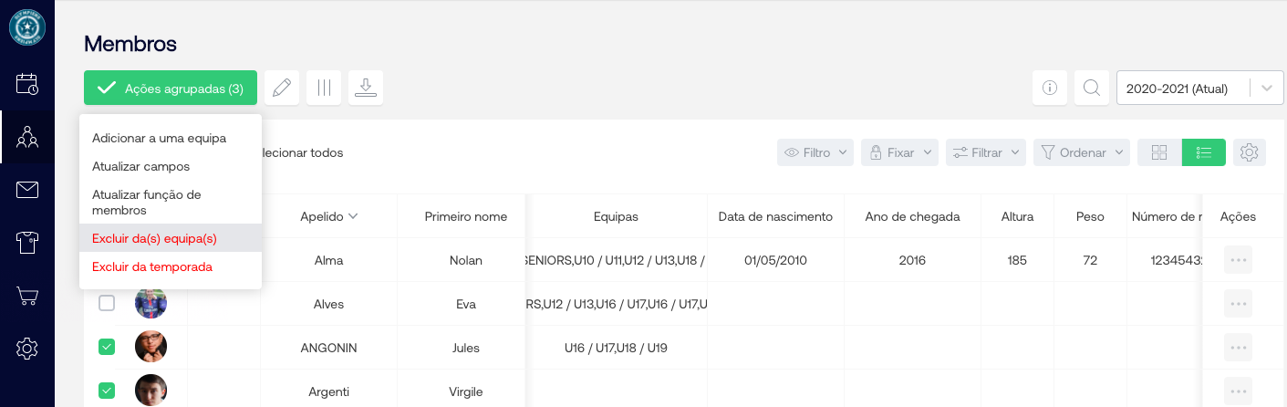Click the search magnifier icon
Screen dimensions: 1287x407
coord(1091,89)
